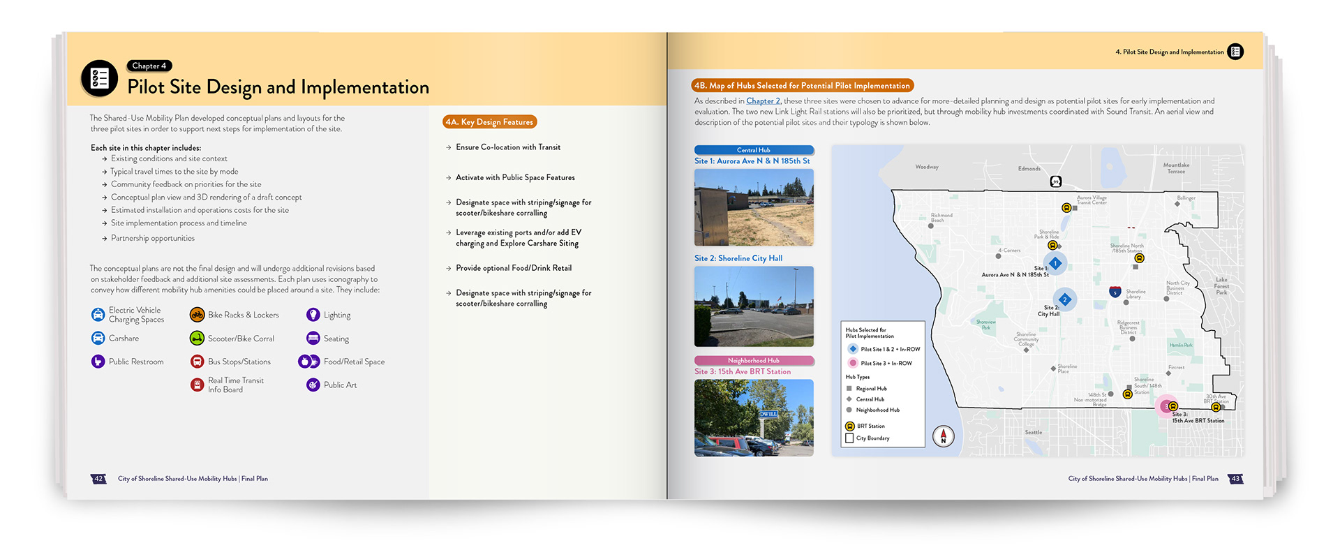The height and width of the screenshot is (550, 1340).
Task: Open the Site 2 Shoreline City Hall photo
Action: click(x=754, y=306)
